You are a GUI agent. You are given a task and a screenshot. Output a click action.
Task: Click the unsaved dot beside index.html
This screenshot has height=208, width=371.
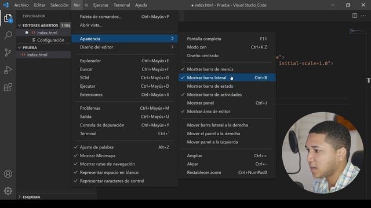tap(27, 32)
